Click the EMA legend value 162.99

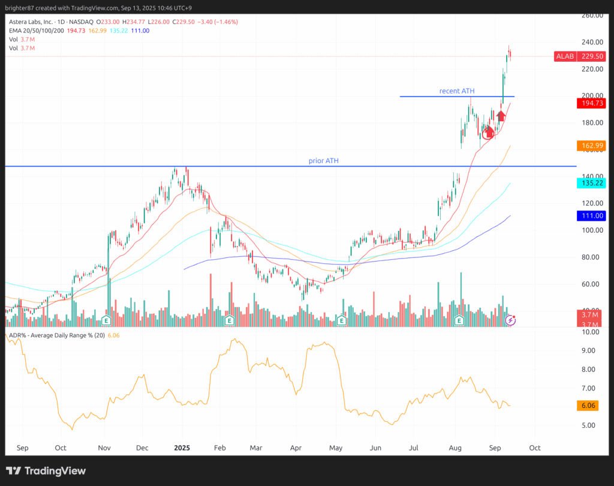point(98,31)
